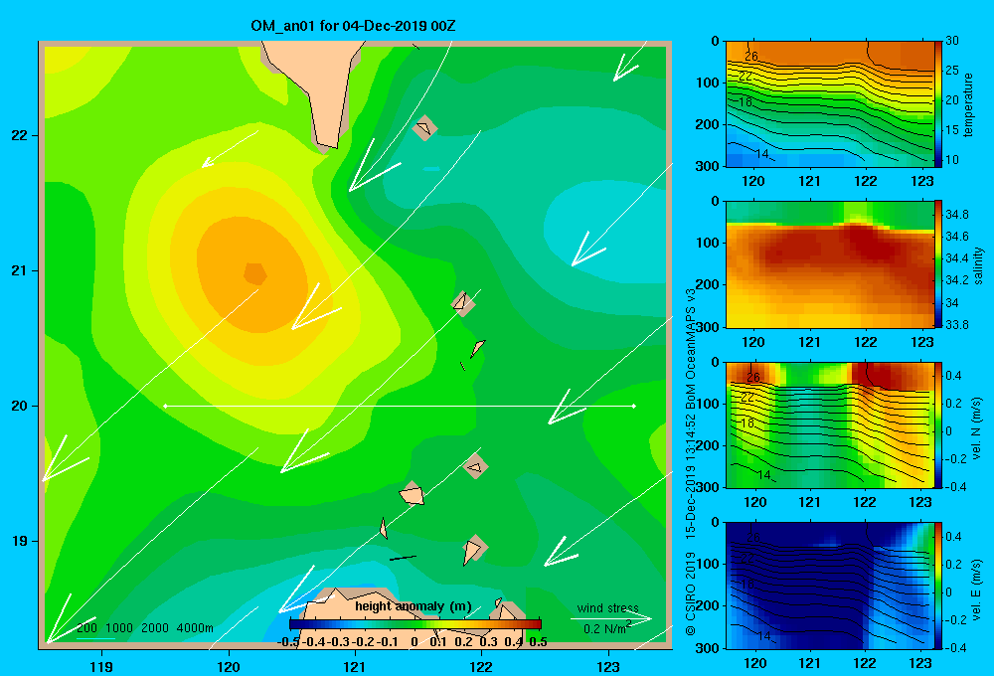Select the eastward velocity cross-section panel

pos(830,586)
